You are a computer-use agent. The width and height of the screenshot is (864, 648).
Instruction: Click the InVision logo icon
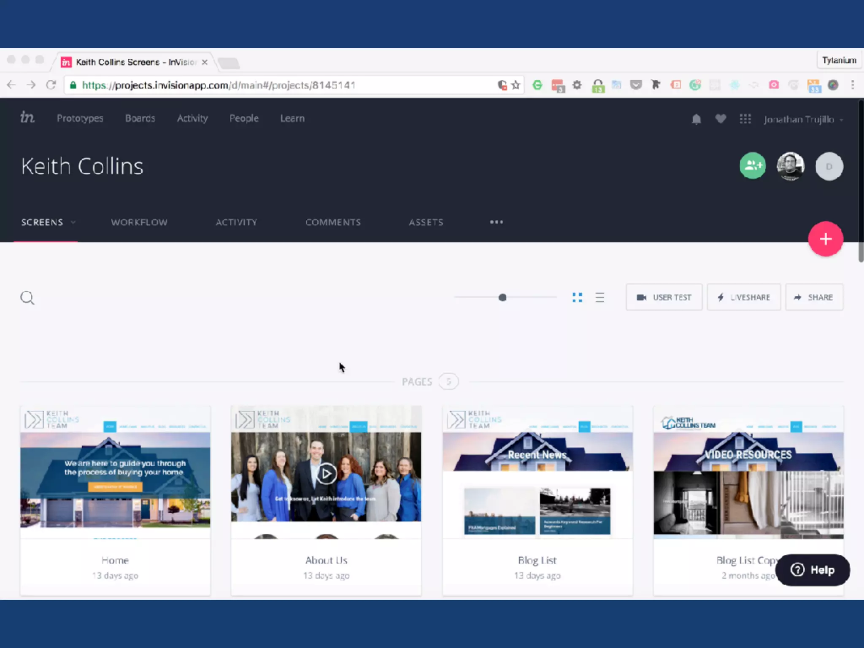pos(27,118)
